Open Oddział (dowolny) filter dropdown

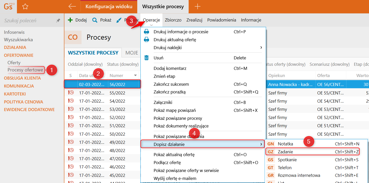point(85,64)
